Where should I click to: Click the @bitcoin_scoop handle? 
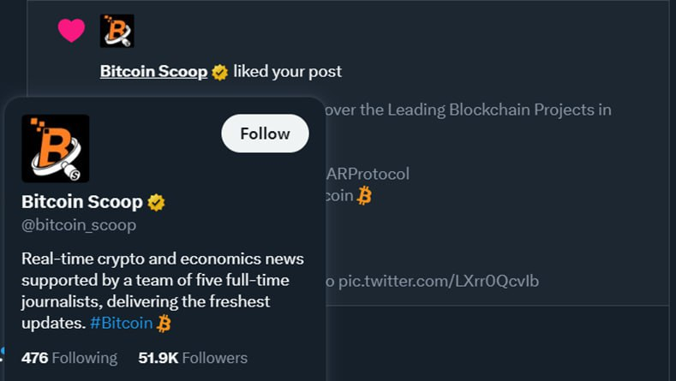pos(79,226)
